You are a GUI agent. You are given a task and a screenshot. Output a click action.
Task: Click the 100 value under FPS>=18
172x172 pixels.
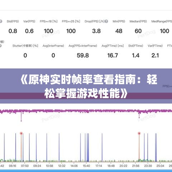click(x=49, y=31)
